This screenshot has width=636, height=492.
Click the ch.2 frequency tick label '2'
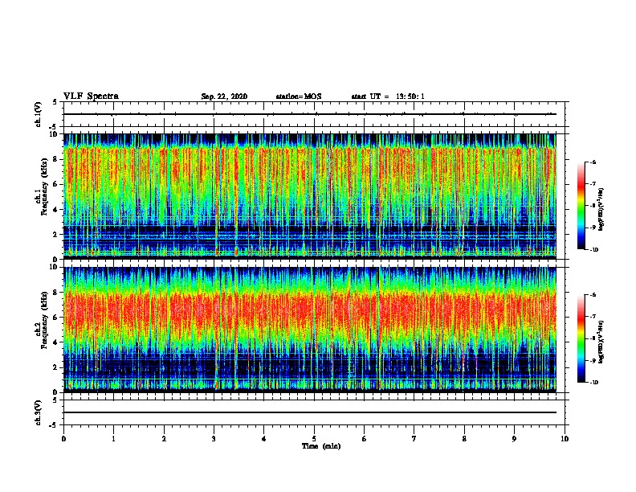[x=56, y=367]
